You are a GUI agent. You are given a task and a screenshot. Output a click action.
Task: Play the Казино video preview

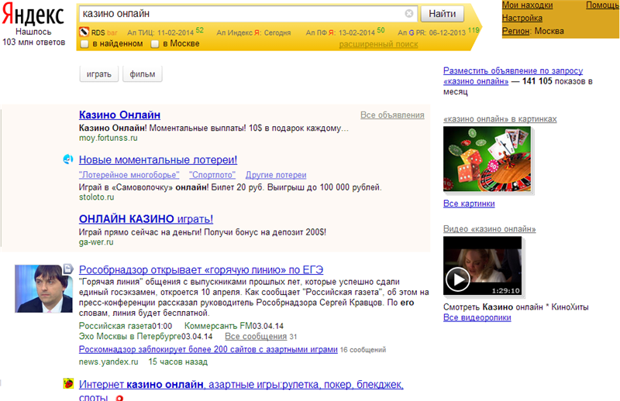pos(457,279)
